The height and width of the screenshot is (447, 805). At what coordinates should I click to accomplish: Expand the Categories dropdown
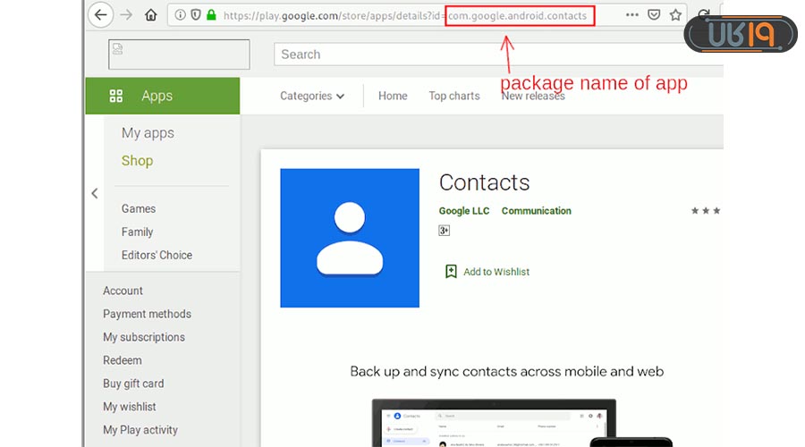(x=311, y=96)
